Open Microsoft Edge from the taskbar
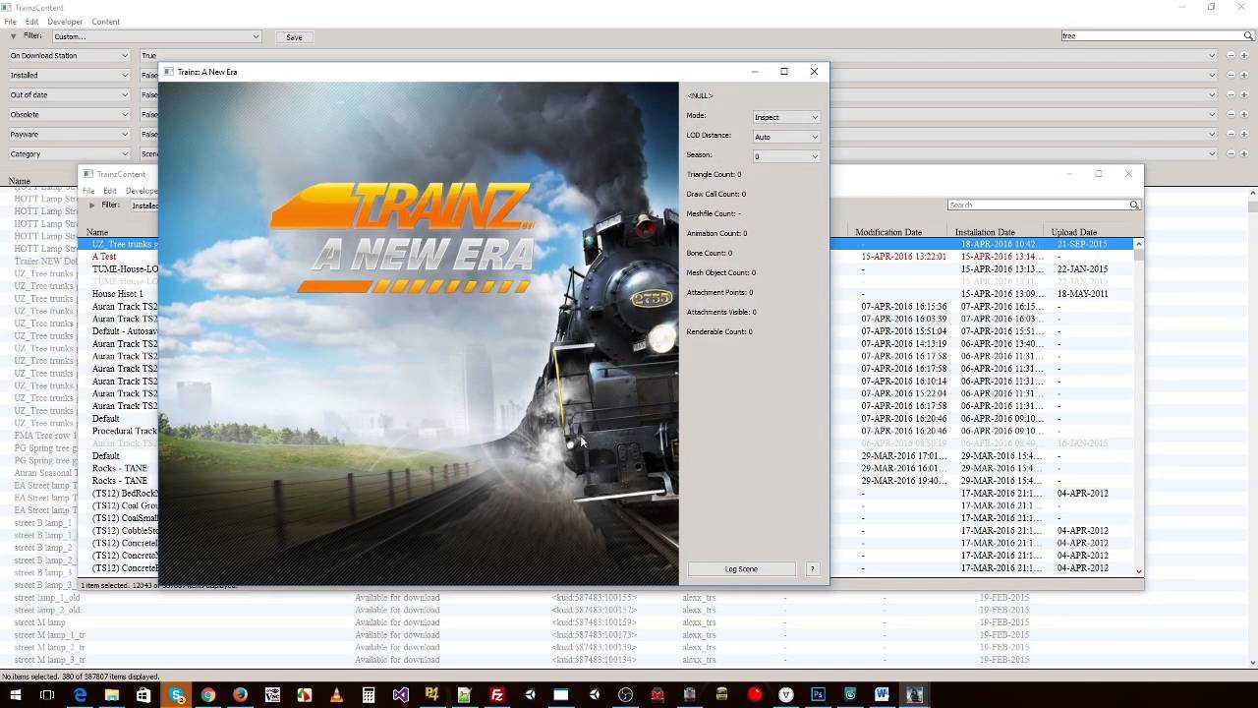Screen dimensions: 1258x708 tap(80, 695)
